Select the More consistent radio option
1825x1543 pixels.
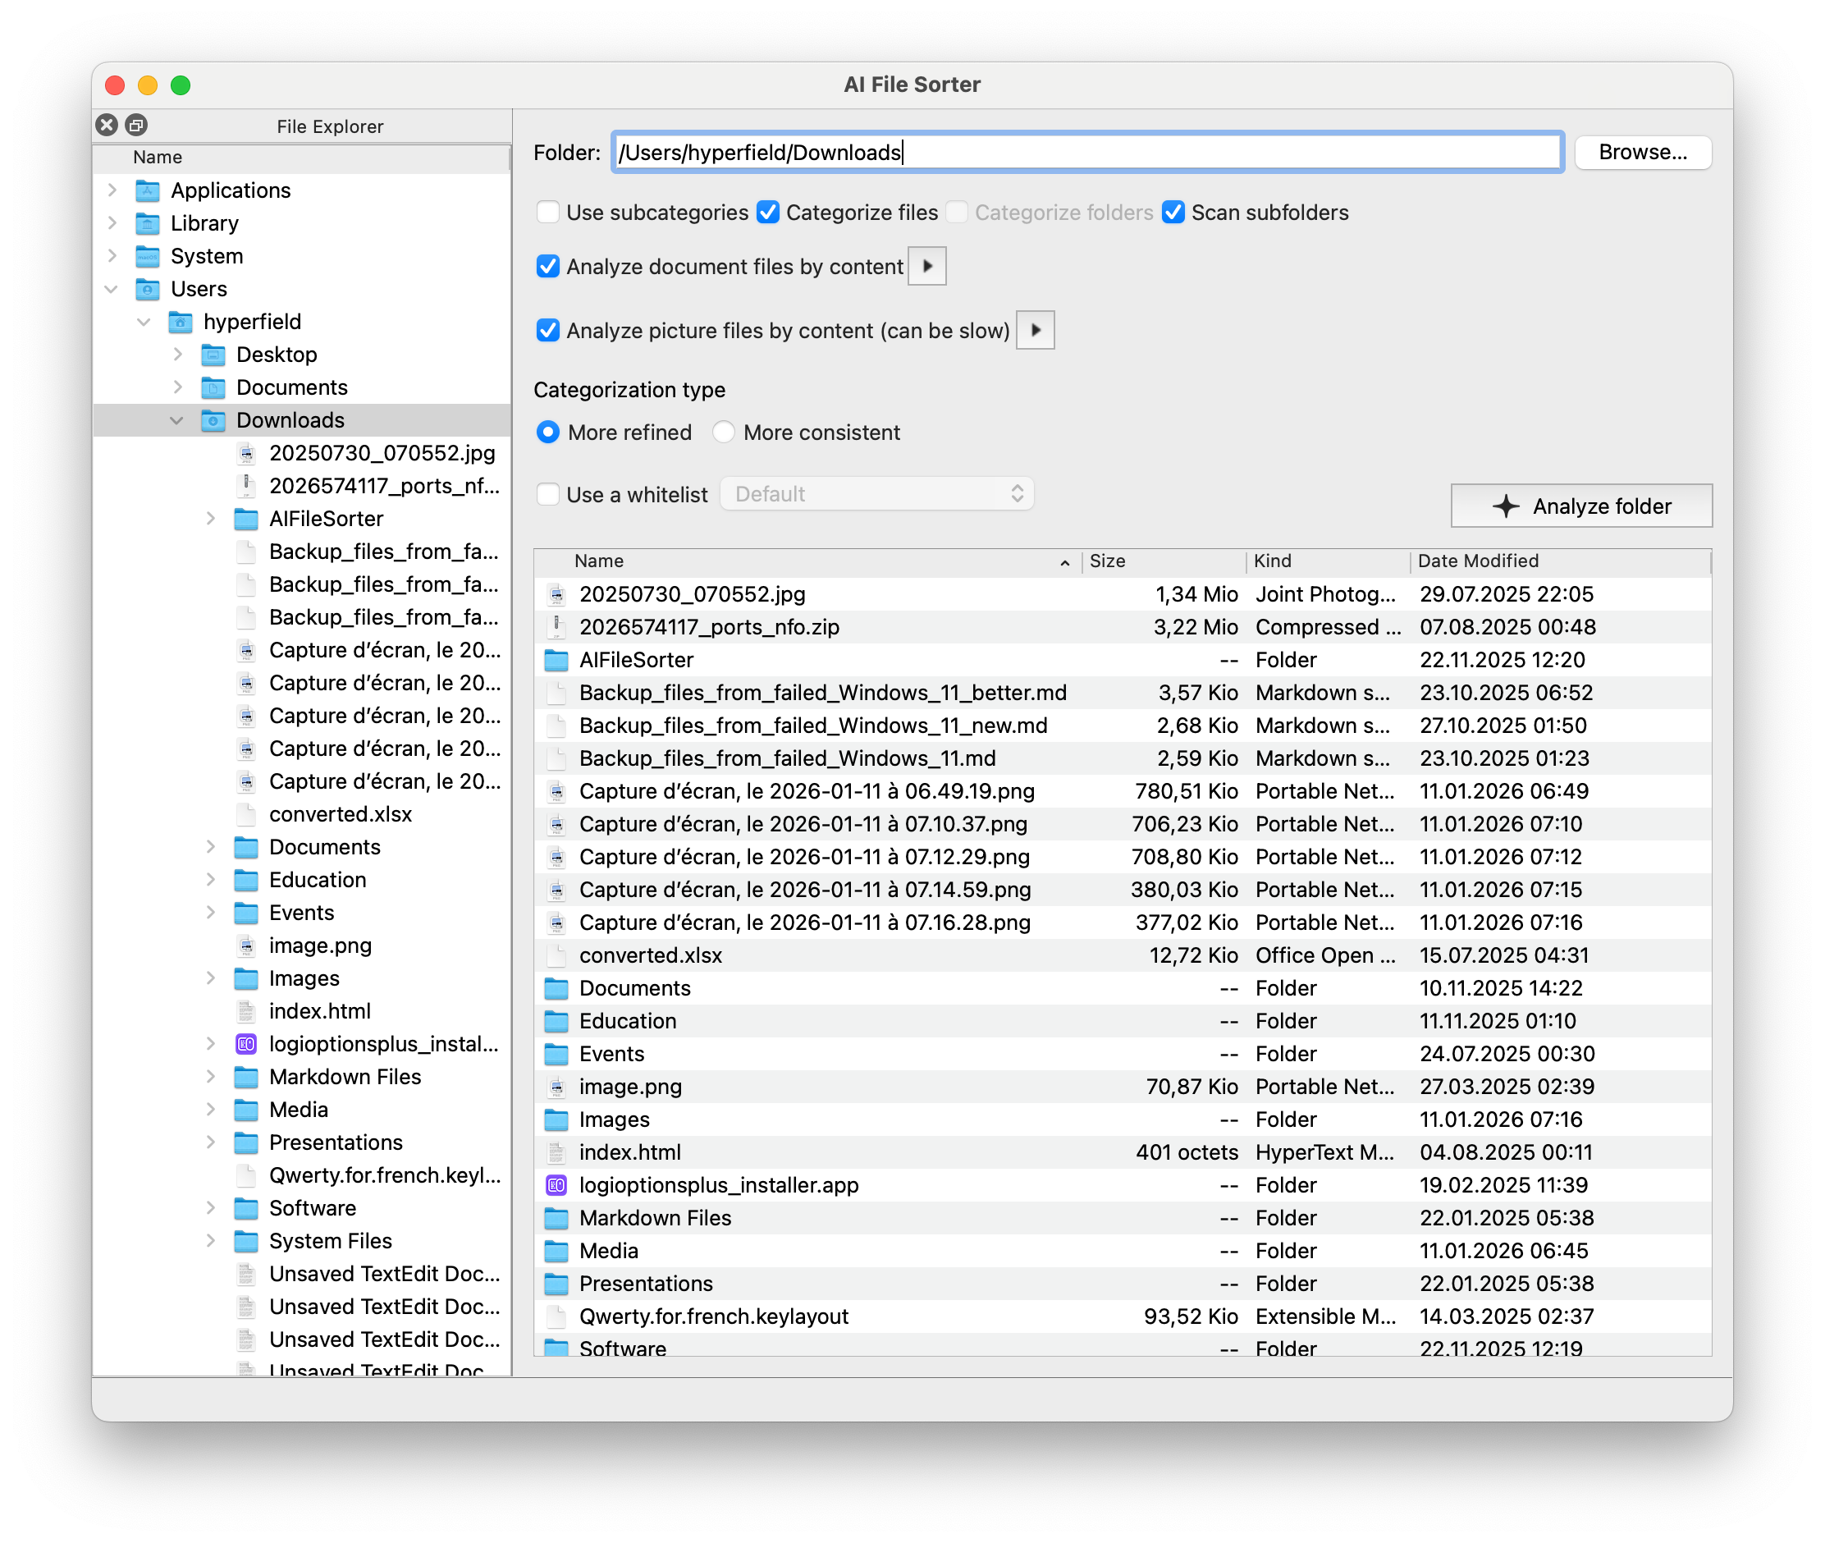tap(724, 432)
